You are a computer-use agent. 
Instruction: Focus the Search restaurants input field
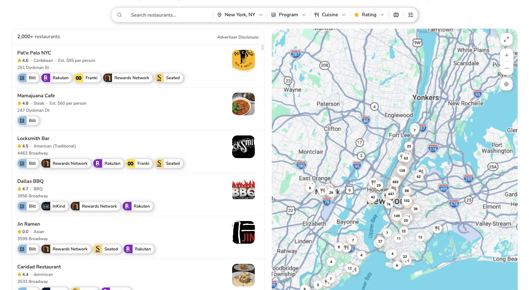pyautogui.click(x=170, y=15)
